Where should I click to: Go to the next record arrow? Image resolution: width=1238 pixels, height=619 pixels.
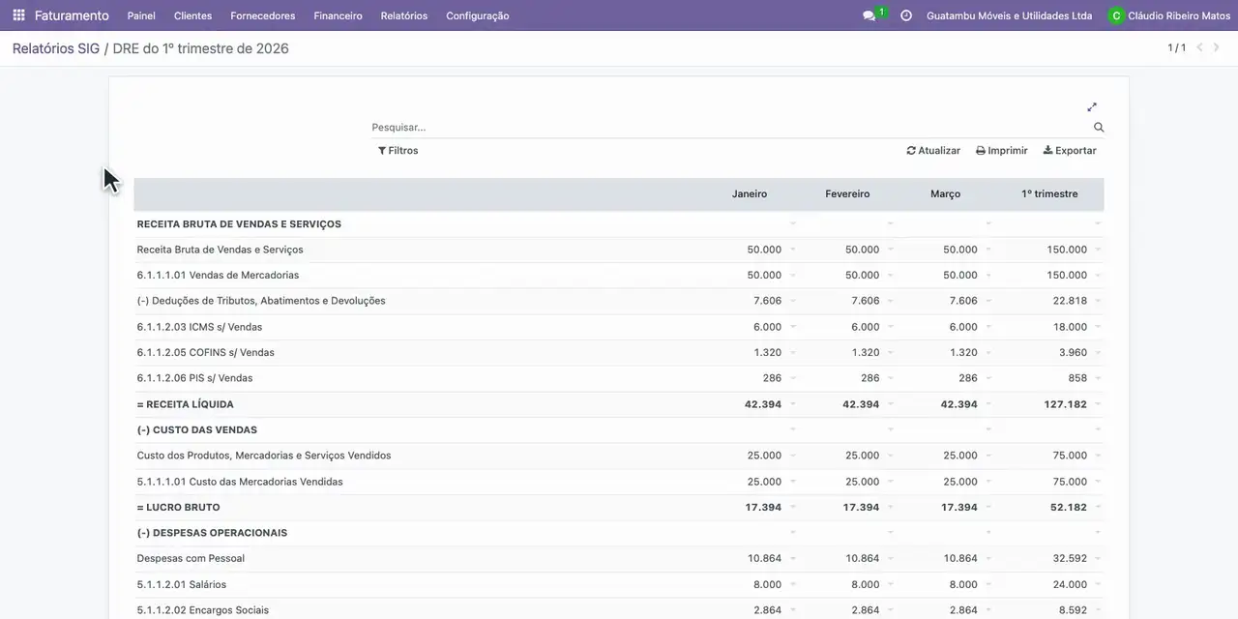pos(1218,47)
